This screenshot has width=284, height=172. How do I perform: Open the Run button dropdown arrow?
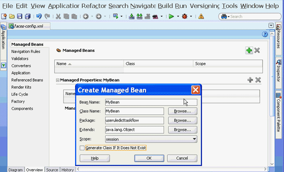178,16
